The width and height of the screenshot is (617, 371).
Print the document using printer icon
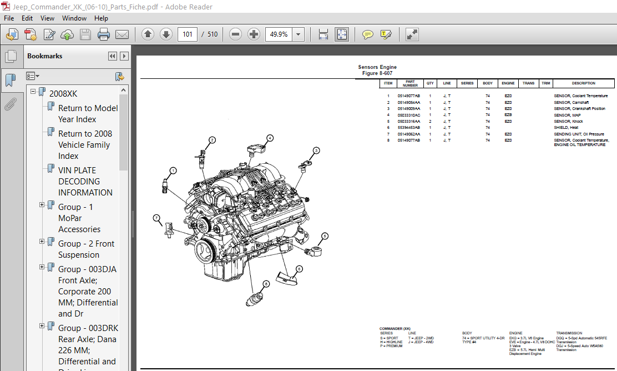104,34
